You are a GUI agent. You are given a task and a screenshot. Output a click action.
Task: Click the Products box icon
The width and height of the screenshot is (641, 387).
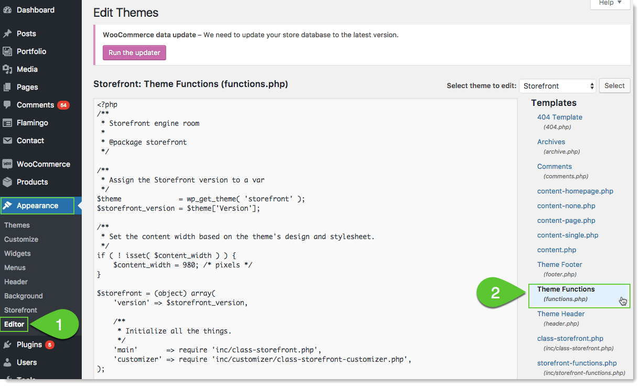coord(7,182)
